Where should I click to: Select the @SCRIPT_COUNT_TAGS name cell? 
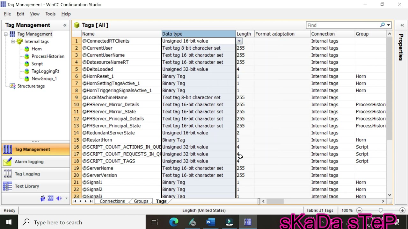click(x=121, y=161)
